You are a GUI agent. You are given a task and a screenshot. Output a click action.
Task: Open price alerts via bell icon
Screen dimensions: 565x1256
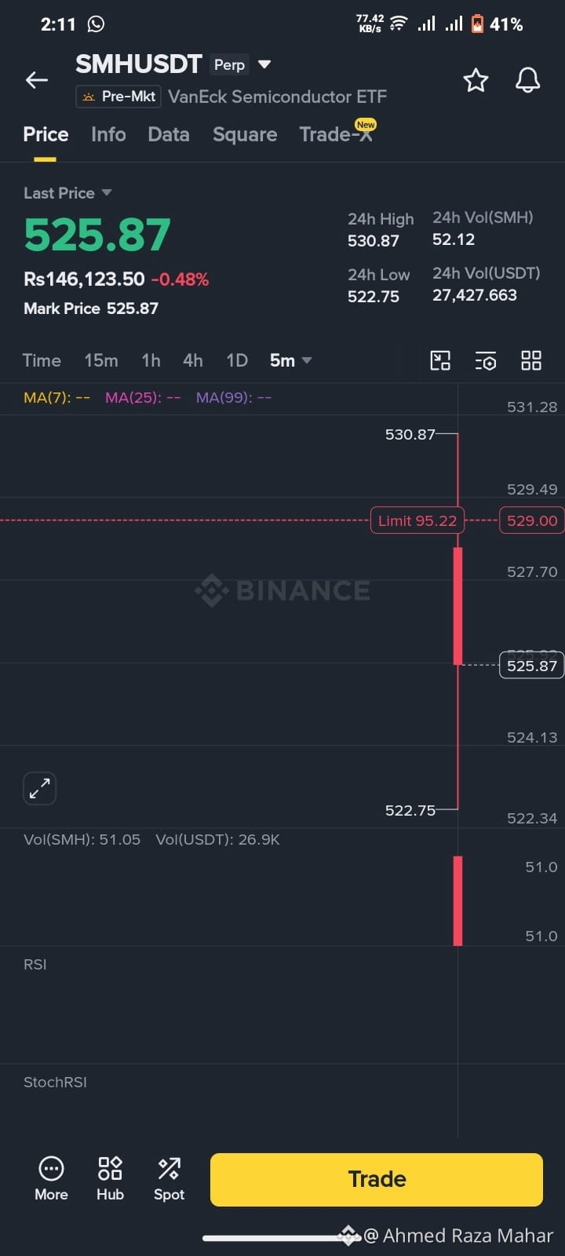(x=527, y=80)
